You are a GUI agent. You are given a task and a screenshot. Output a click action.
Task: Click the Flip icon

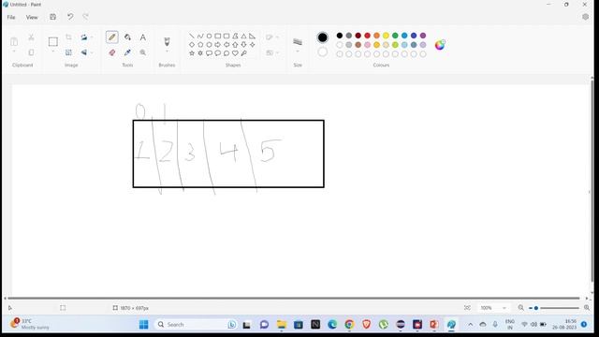coord(83,52)
